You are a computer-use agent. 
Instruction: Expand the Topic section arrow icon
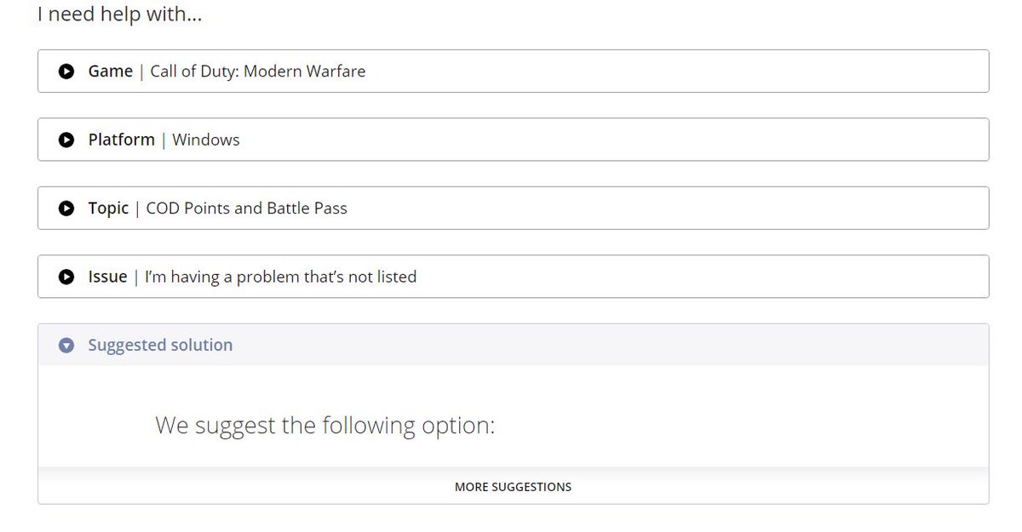(66, 209)
